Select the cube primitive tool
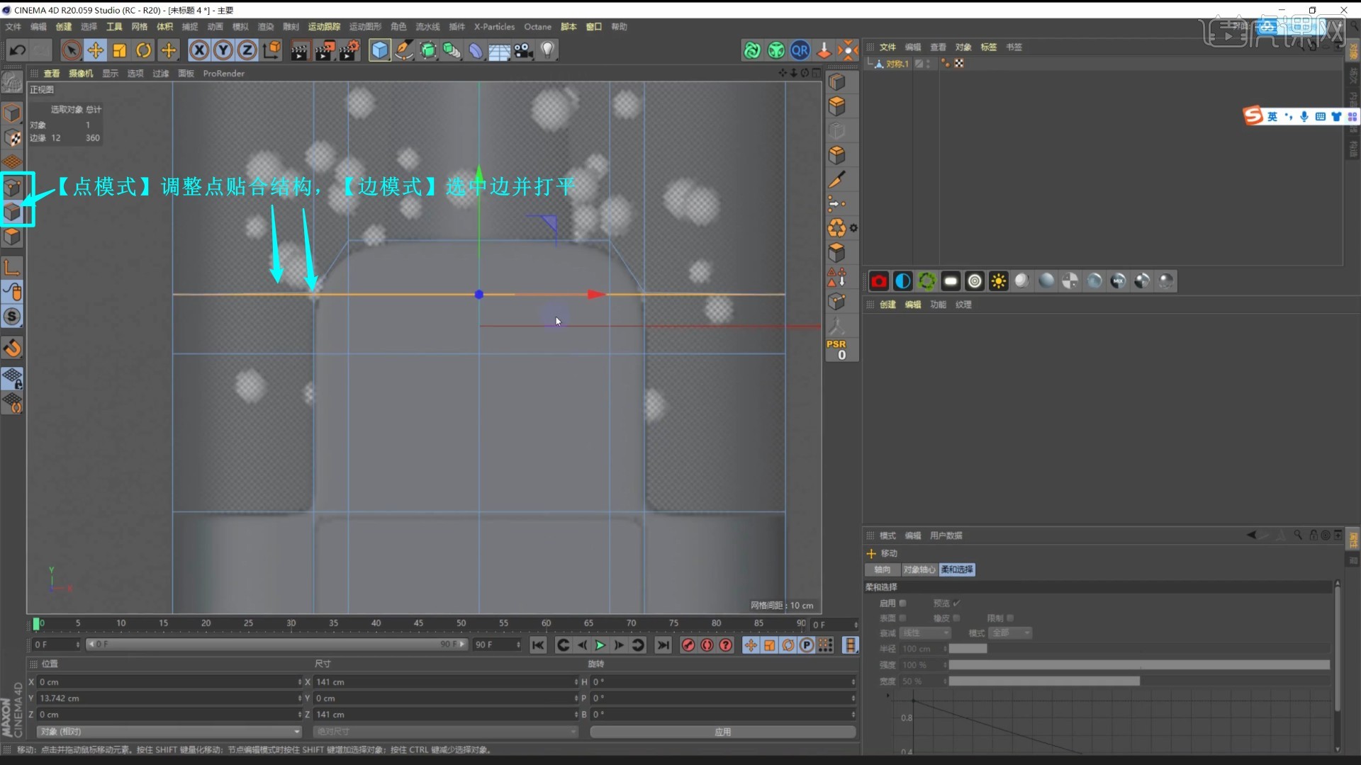 pos(380,50)
